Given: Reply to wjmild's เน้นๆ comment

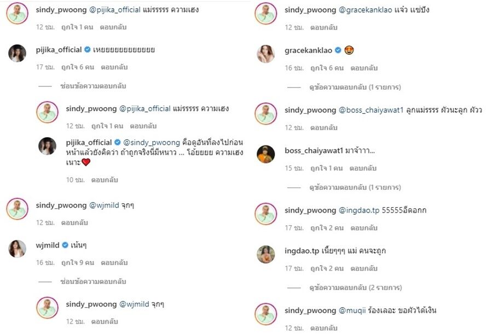Looking at the screenshot, I should tap(114, 263).
